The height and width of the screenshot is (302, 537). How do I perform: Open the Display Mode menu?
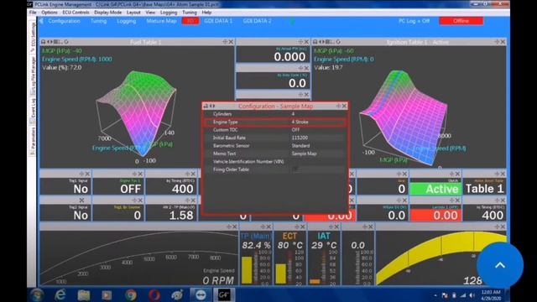(108, 13)
